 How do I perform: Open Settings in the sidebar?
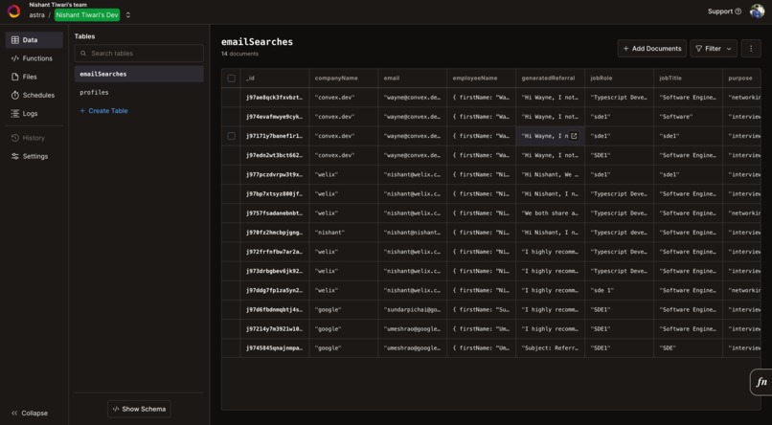click(x=34, y=156)
